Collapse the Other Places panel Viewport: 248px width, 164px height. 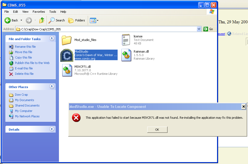[x=52, y=86]
